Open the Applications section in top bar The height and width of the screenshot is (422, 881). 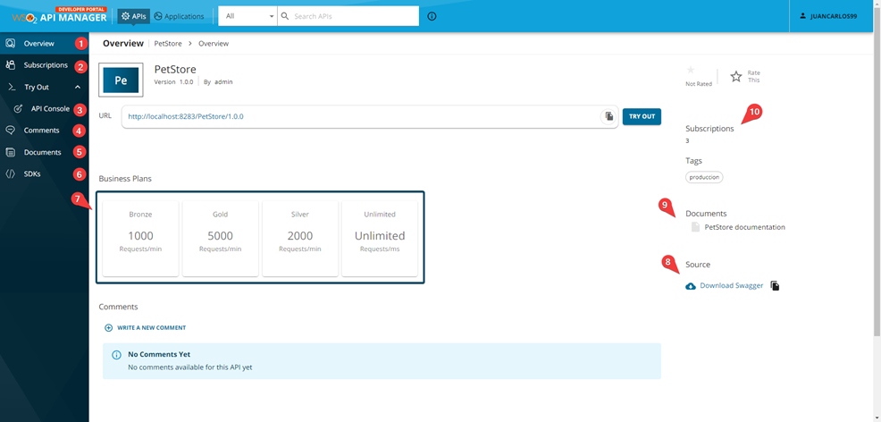(179, 16)
